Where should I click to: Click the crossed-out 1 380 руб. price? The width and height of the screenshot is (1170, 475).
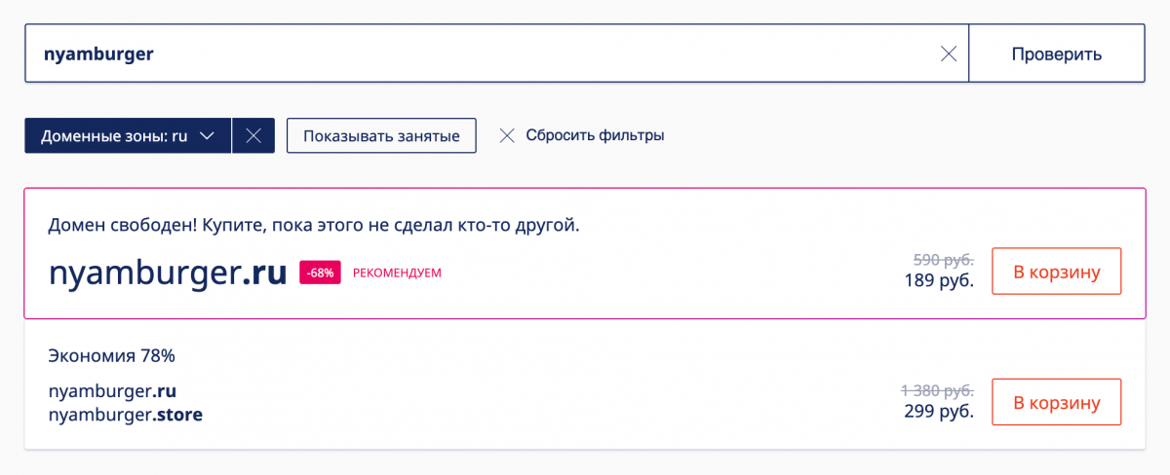(937, 390)
